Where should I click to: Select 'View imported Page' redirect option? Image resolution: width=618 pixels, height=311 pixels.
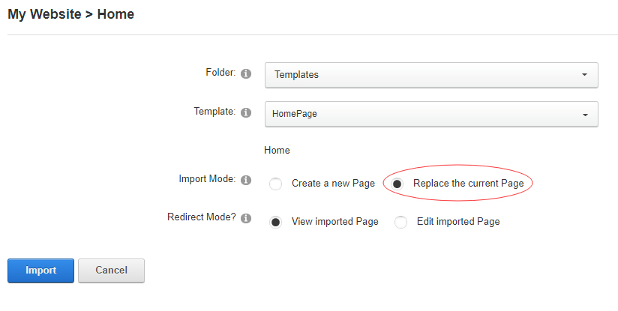[x=276, y=222]
